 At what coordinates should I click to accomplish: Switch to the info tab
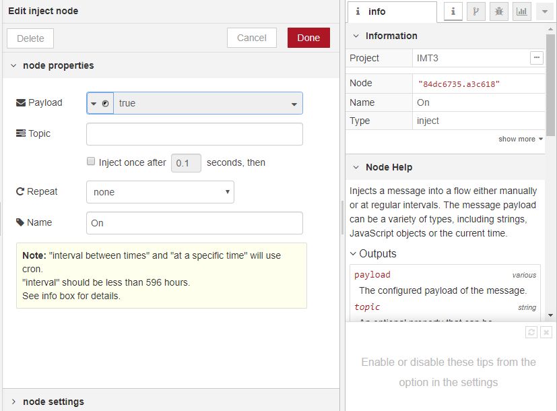pos(392,11)
